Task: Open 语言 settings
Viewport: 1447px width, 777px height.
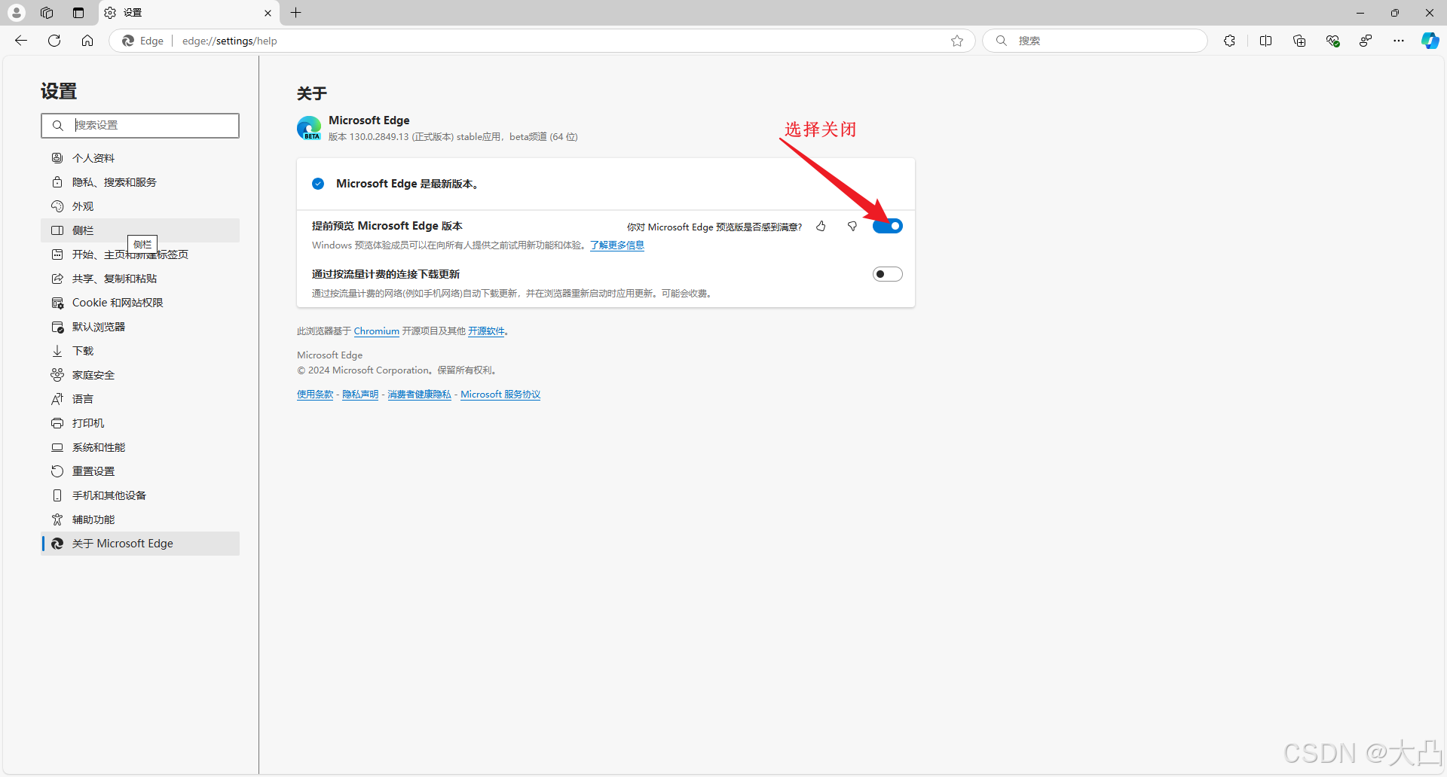Action: (x=140, y=399)
